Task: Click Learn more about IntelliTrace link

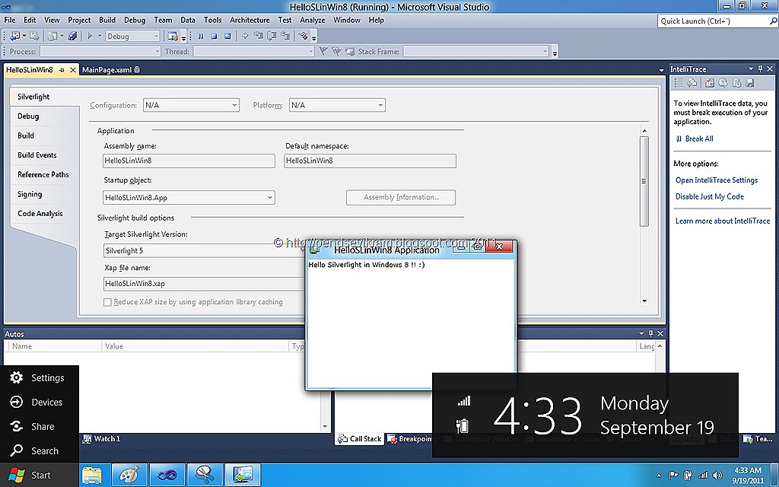Action: 723,221
